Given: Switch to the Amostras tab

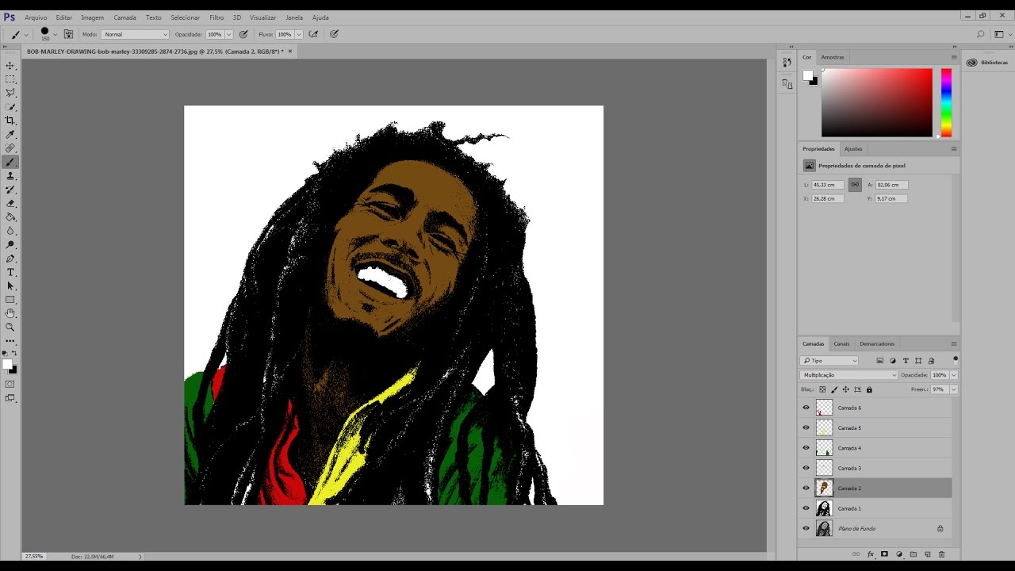Looking at the screenshot, I should click(x=833, y=57).
